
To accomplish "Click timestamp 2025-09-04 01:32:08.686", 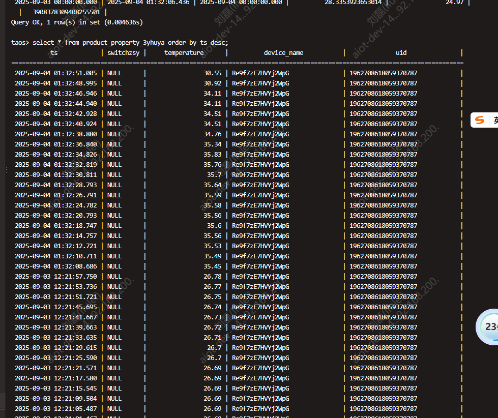I will click(x=55, y=266).
